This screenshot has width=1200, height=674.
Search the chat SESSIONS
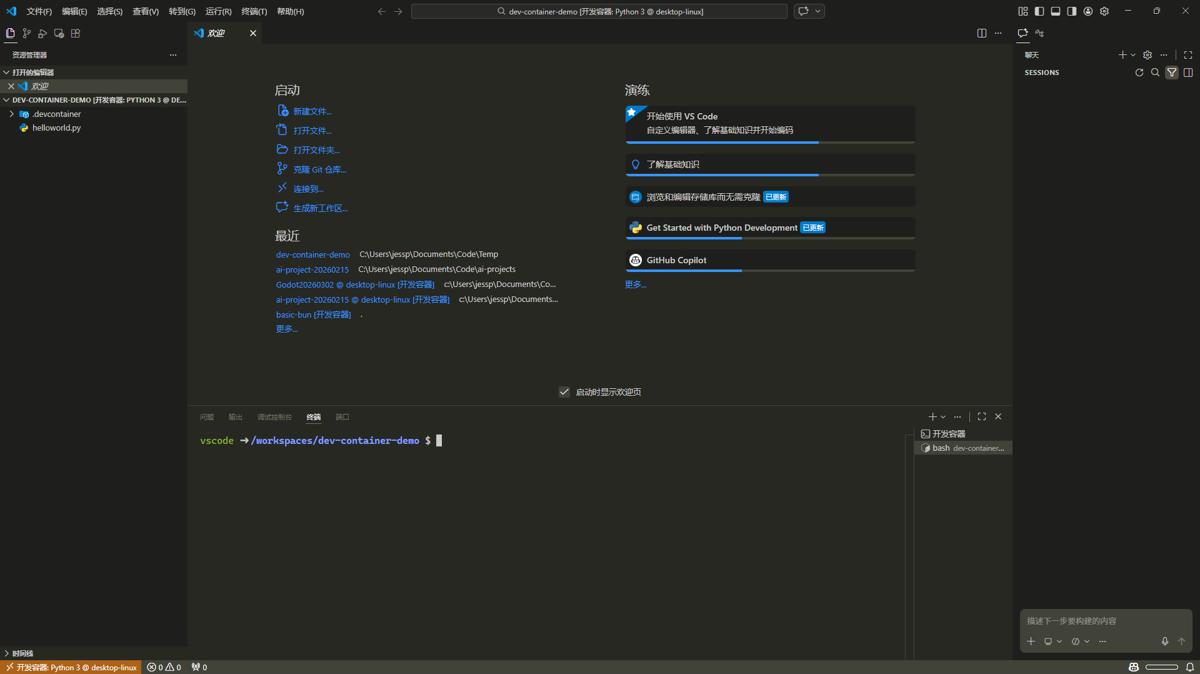[1156, 73]
